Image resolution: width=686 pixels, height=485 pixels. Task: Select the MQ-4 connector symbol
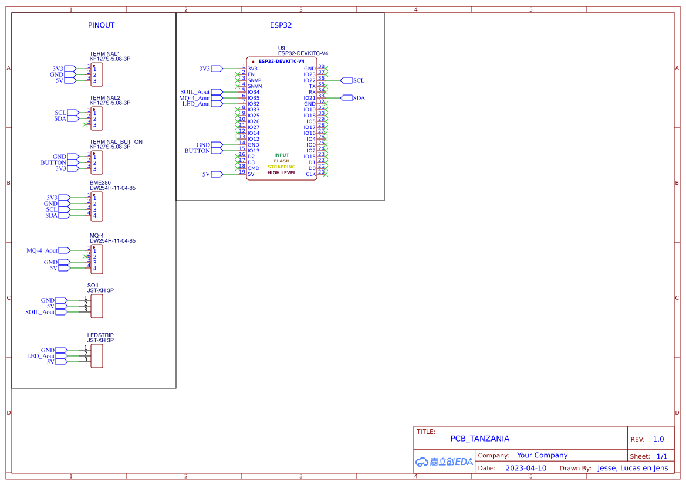coord(97,259)
